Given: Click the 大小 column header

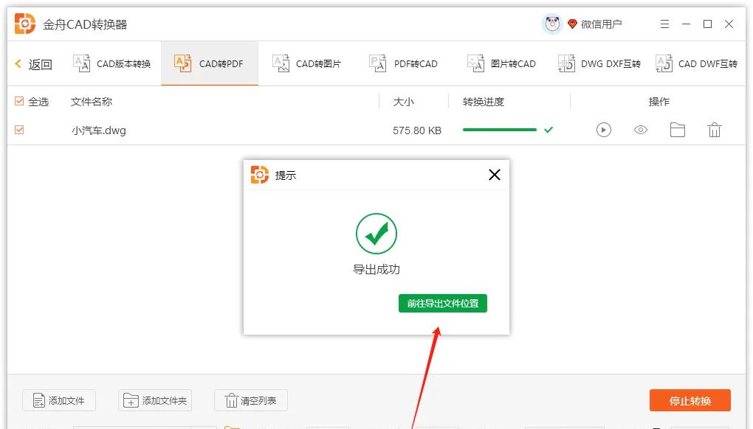Looking at the screenshot, I should [x=403, y=102].
